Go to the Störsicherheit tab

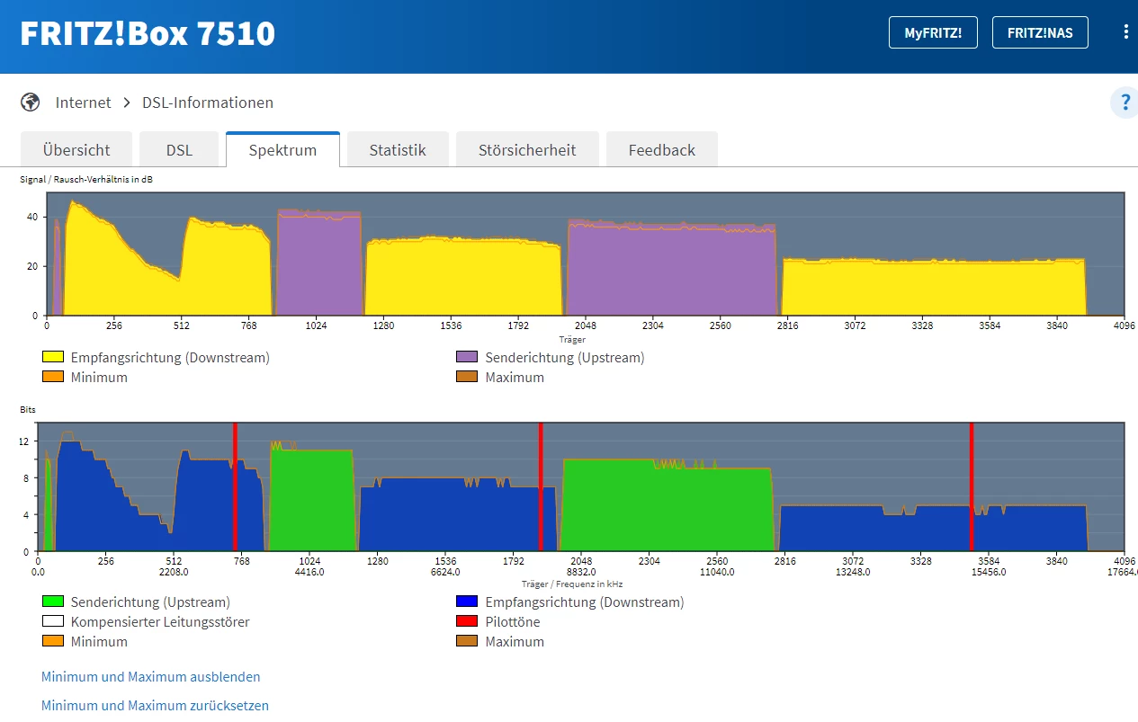tap(526, 150)
